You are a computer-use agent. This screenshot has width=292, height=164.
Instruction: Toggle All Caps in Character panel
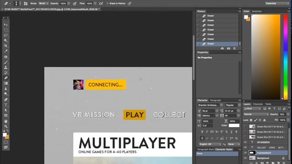click(212, 132)
